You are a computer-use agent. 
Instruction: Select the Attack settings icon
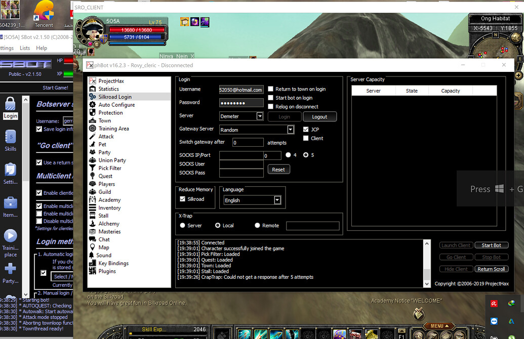pyautogui.click(x=105, y=136)
